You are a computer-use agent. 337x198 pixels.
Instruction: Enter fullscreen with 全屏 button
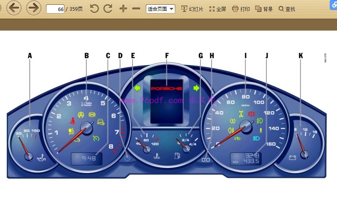218,9
